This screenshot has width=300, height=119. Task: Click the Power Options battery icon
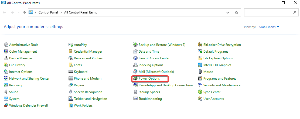(x=135, y=79)
